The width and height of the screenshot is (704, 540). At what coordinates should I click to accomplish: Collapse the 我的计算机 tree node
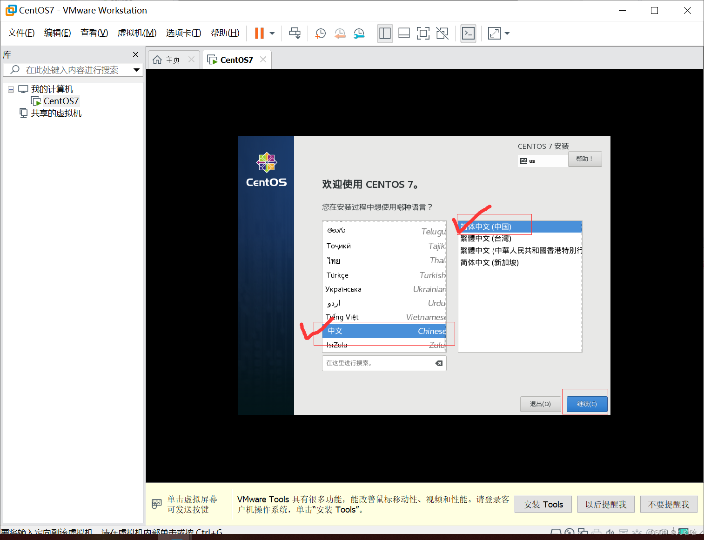(11, 89)
